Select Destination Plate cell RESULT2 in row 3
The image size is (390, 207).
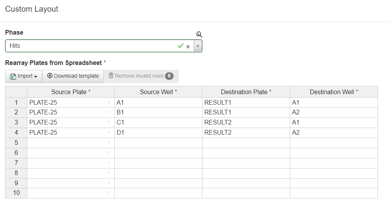tap(246, 123)
